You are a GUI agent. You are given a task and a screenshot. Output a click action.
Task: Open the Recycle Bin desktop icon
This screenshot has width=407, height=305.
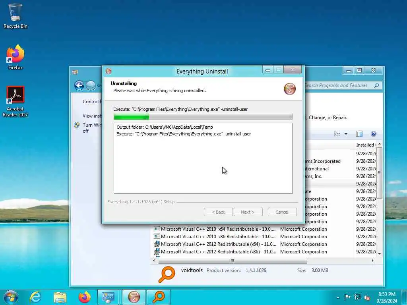pyautogui.click(x=15, y=16)
